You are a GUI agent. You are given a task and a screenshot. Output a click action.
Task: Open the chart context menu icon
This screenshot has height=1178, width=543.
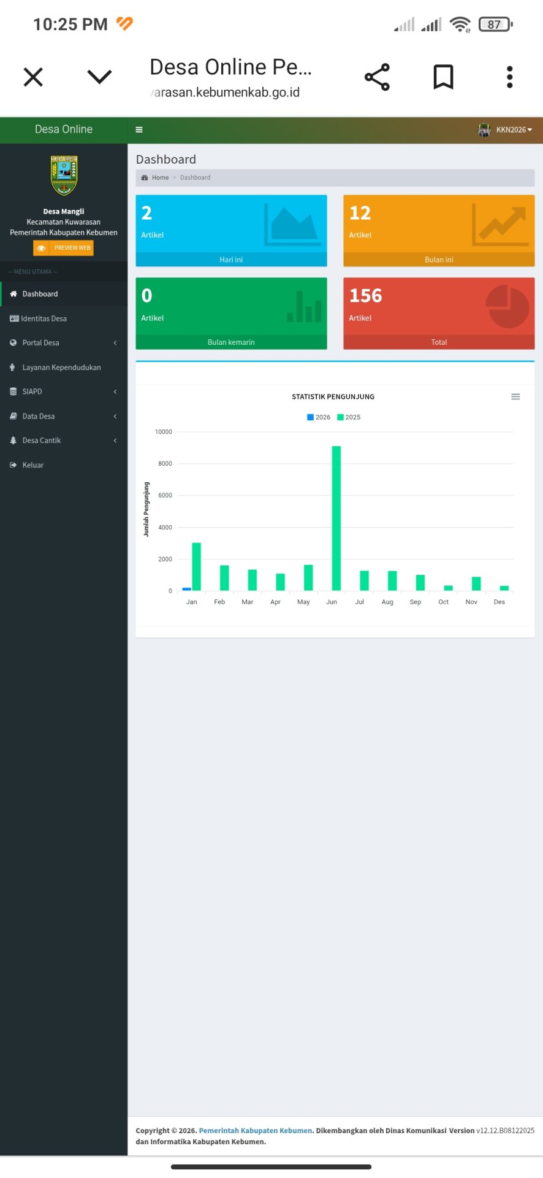[515, 397]
